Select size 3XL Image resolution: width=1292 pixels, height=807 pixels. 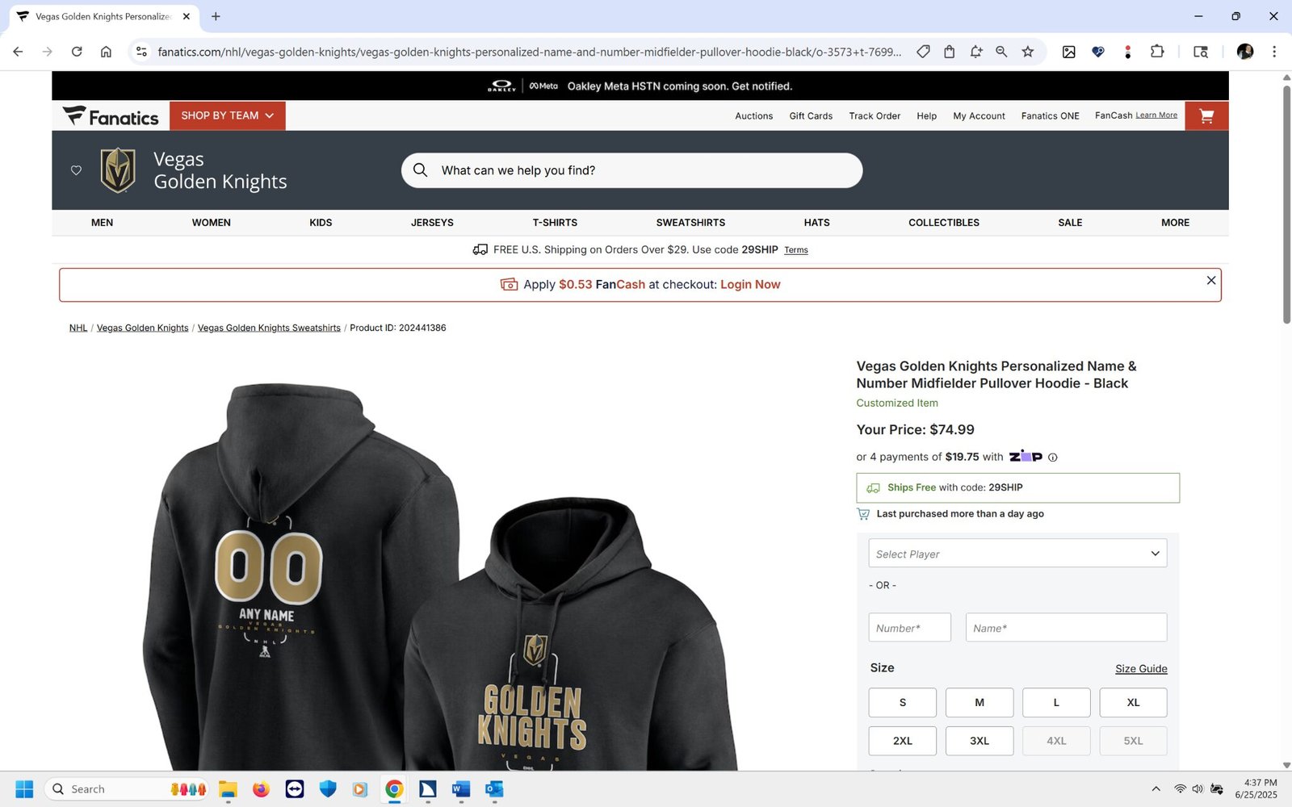coord(979,741)
